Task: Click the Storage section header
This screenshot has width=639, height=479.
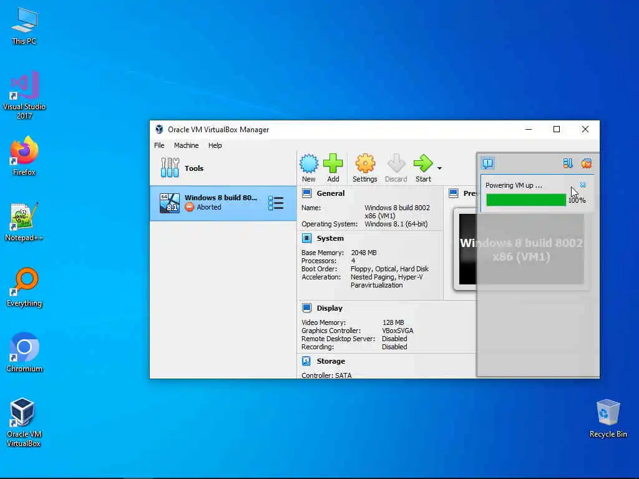Action: click(331, 361)
